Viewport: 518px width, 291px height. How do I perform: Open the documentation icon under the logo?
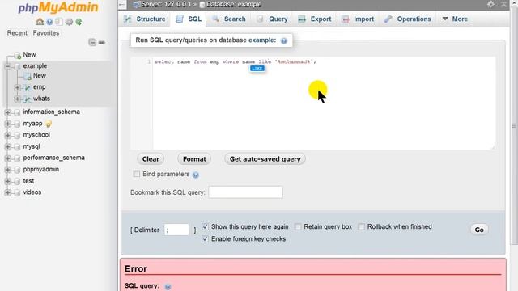(x=59, y=22)
